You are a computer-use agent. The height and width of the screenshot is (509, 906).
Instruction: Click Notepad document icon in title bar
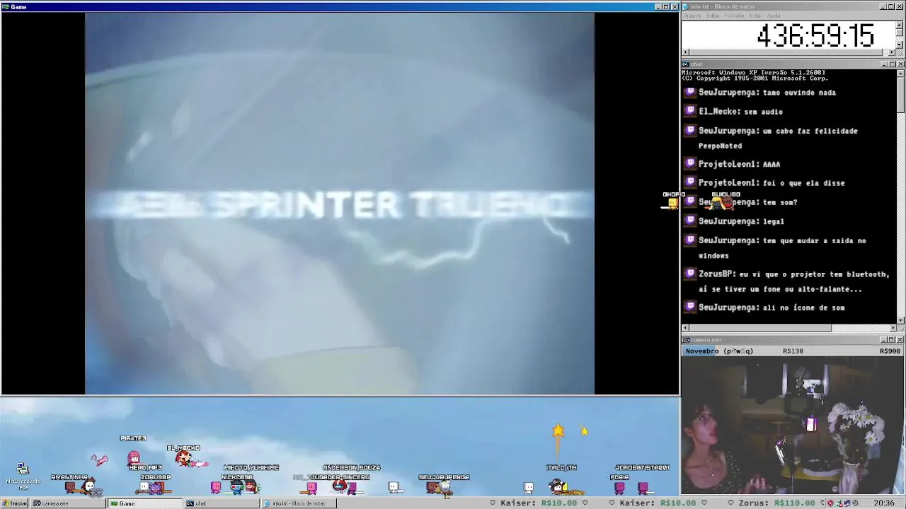[x=686, y=6]
